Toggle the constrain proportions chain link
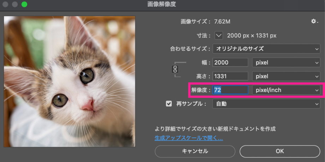 (x=175, y=69)
